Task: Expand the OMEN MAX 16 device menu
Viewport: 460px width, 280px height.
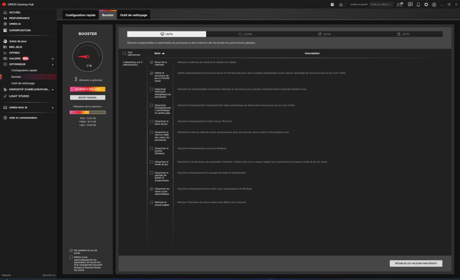Action: 53,108
